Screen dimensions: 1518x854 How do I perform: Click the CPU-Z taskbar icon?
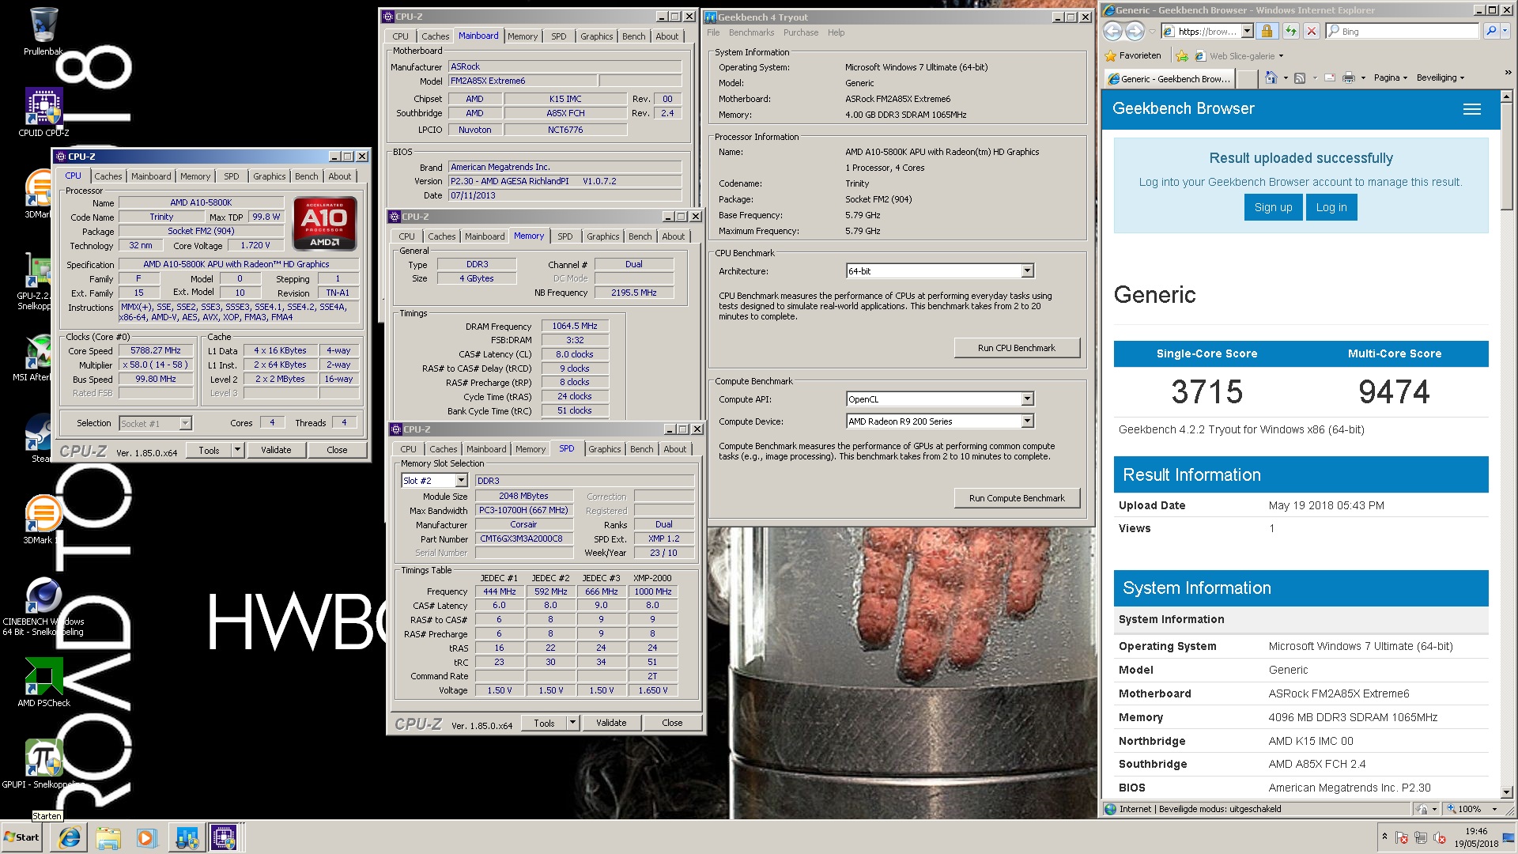224,837
